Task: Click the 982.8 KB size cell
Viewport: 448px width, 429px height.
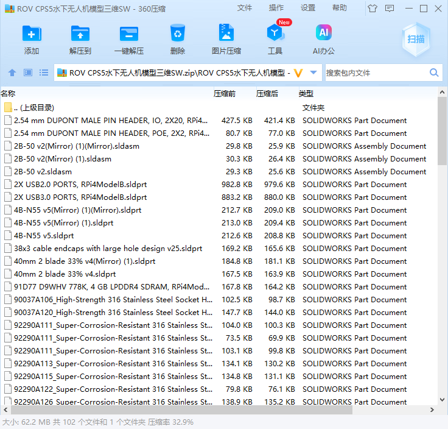Action: click(x=237, y=185)
